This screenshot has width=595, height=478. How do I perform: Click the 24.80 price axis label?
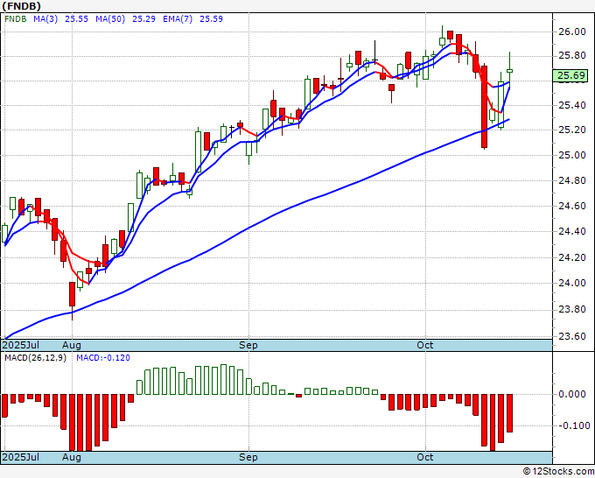coord(572,180)
